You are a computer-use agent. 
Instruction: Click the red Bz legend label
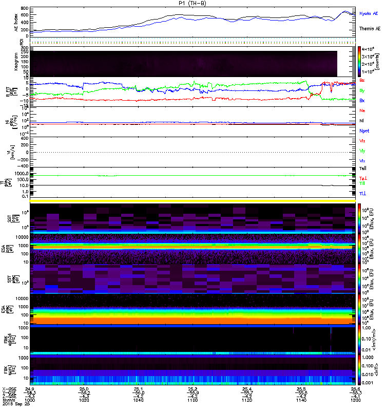[x=362, y=80]
